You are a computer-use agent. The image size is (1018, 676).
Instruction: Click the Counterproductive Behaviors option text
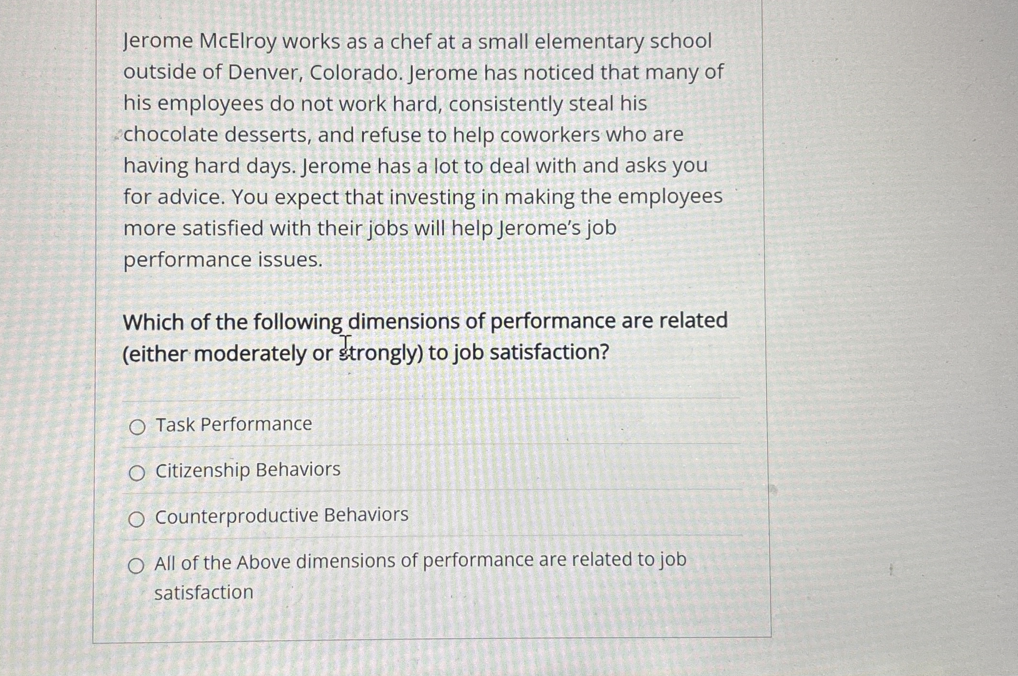pos(281,516)
